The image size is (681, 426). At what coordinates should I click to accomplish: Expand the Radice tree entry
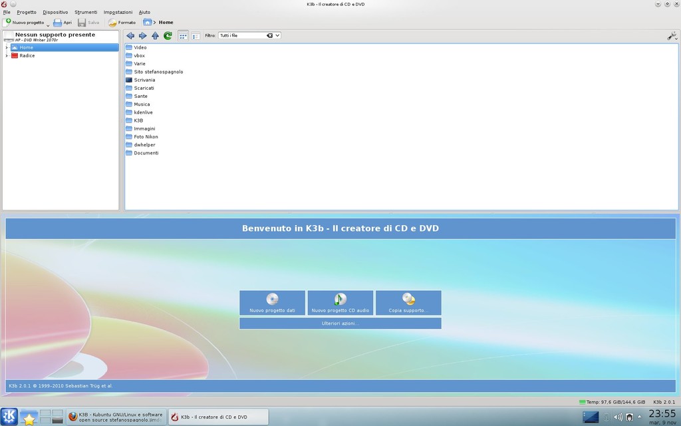(x=5, y=56)
